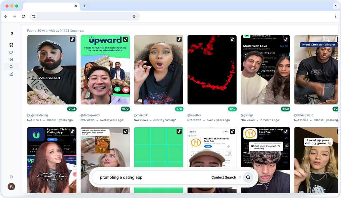Click TikTok icon on MealMe App Store video

pyautogui.click(x=232, y=131)
